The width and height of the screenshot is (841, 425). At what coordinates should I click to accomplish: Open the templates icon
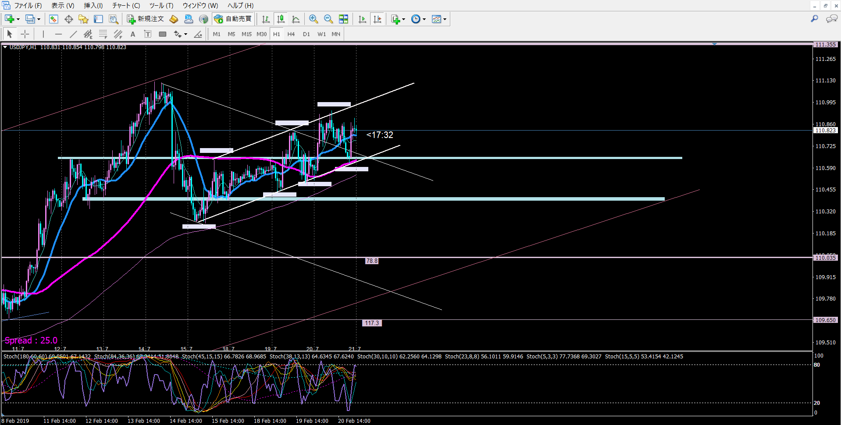coord(436,19)
